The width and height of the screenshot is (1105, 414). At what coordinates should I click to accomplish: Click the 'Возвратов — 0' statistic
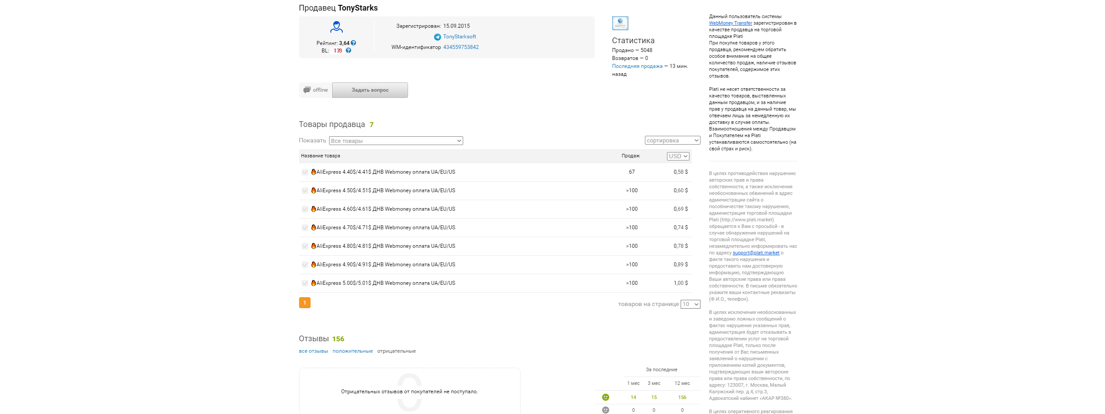[x=629, y=58]
